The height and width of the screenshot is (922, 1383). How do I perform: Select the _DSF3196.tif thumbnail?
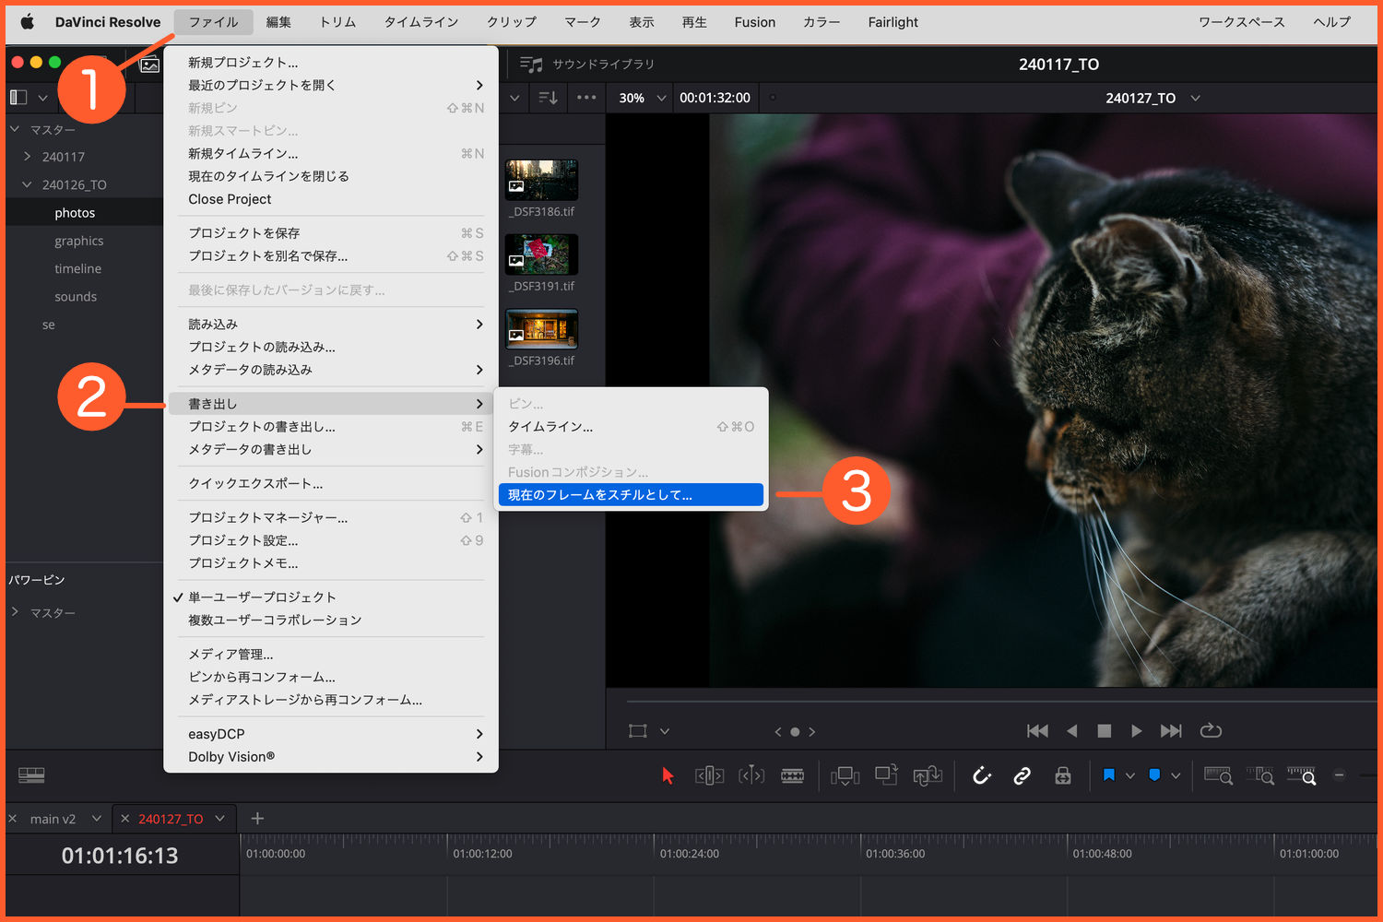542,329
